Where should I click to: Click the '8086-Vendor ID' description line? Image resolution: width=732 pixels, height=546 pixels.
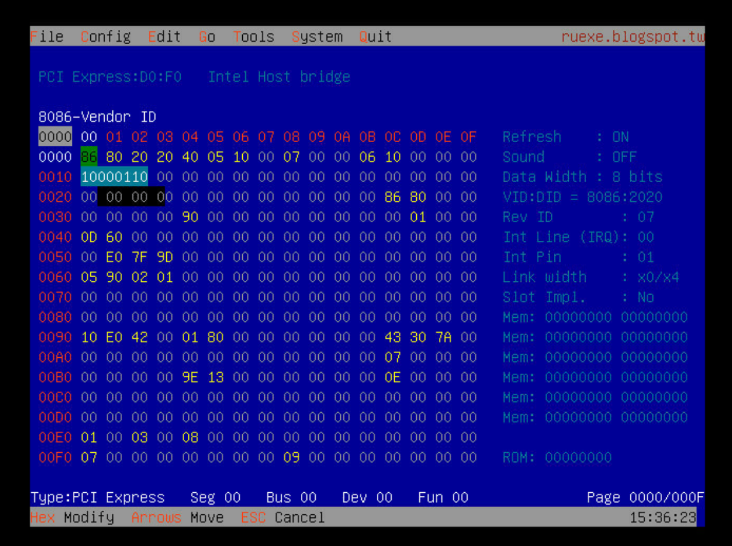click(x=97, y=117)
